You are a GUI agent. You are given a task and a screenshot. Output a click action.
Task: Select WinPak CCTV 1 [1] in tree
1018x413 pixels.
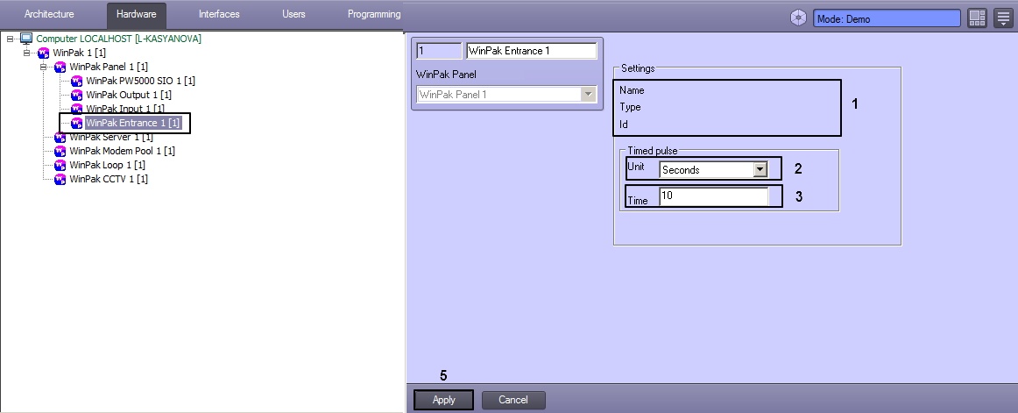(109, 179)
